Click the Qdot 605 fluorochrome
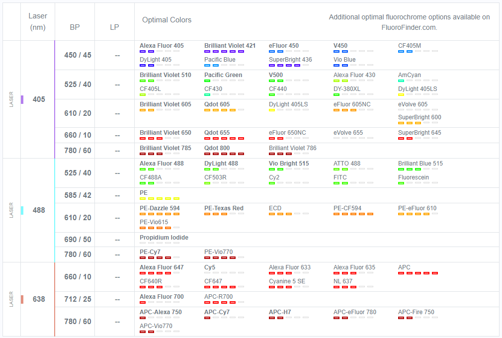Image resolution: width=502 pixels, height=338 pixels. coord(217,104)
